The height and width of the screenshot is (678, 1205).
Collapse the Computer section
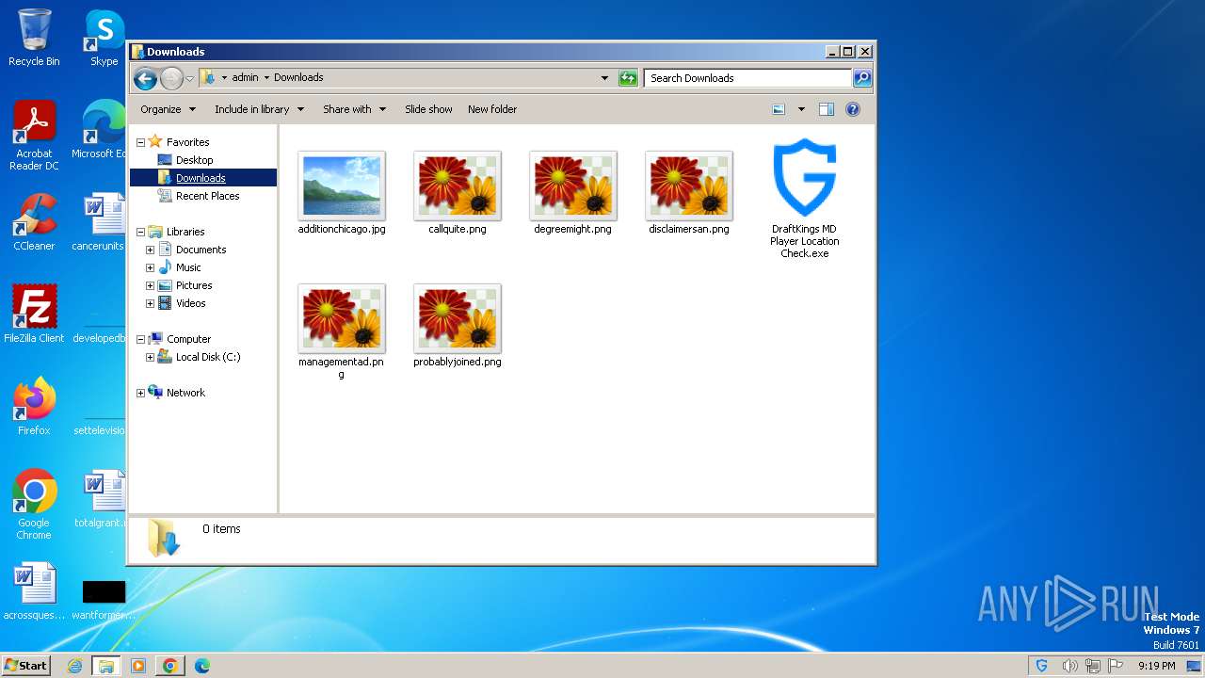pyautogui.click(x=141, y=339)
